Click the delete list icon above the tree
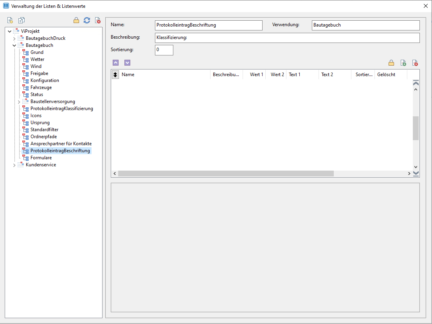This screenshot has height=324, width=432. tap(98, 20)
